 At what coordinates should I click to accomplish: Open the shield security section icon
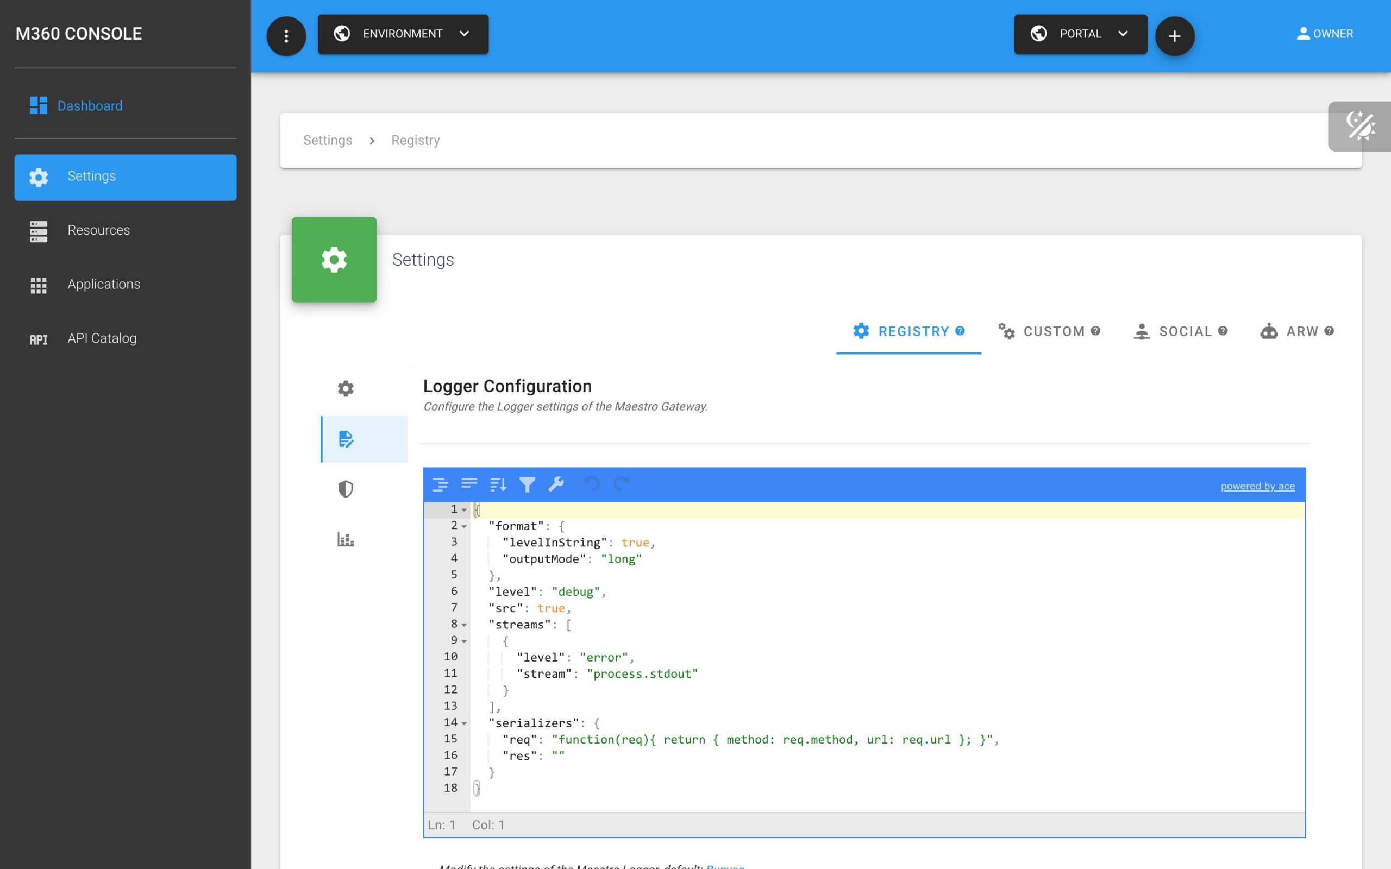tap(346, 489)
